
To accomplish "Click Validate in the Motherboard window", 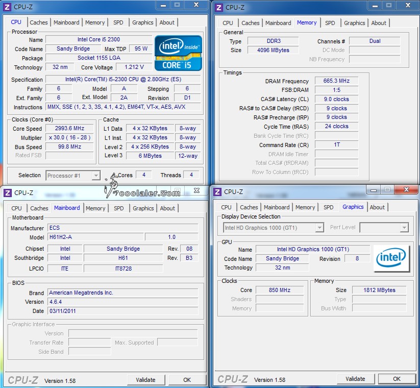I will (x=146, y=380).
